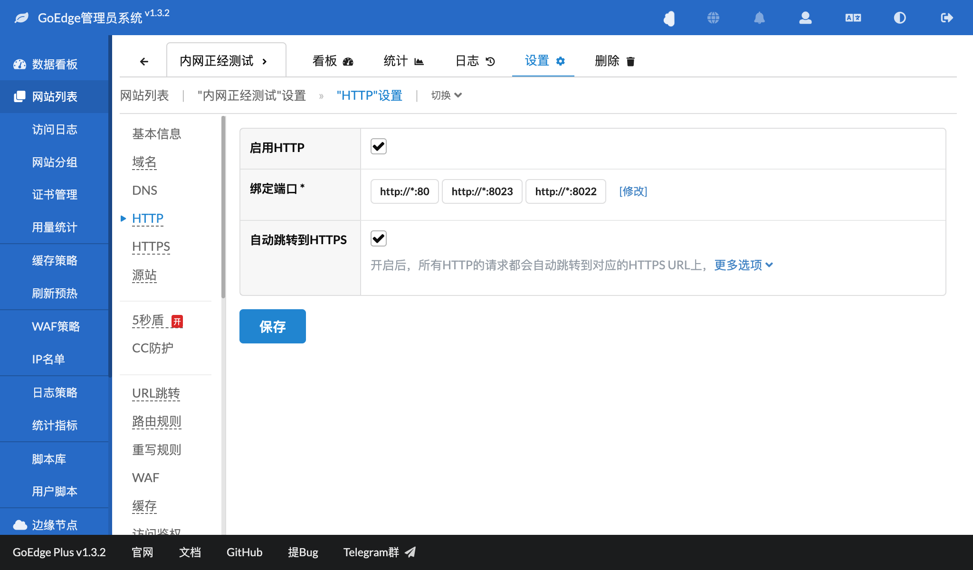
Task: Click the white blob icon in header
Action: pos(669,19)
